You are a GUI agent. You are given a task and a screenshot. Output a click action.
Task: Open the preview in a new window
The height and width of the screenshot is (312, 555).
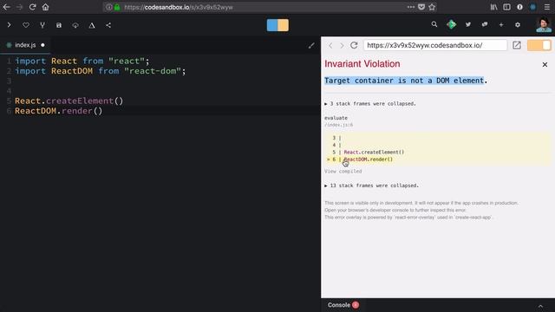pos(517,45)
